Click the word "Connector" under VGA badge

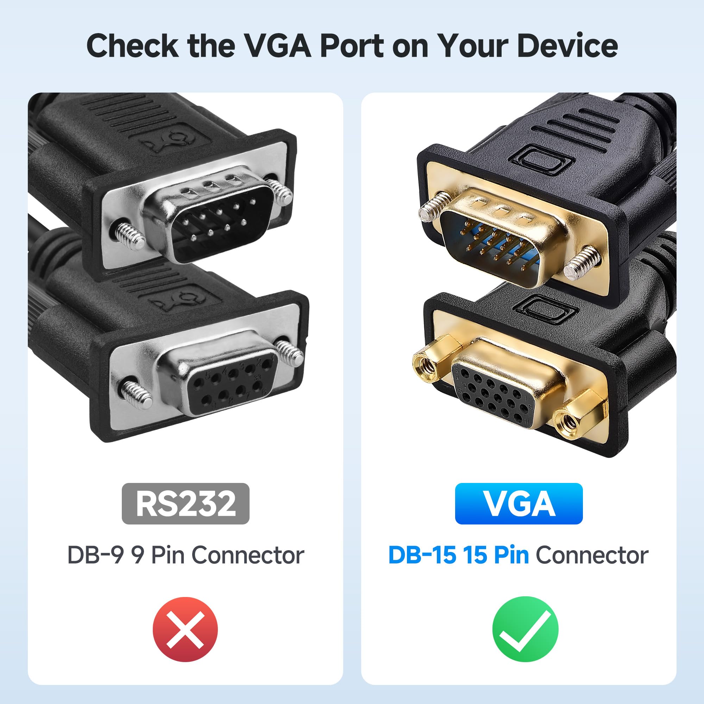[592, 555]
